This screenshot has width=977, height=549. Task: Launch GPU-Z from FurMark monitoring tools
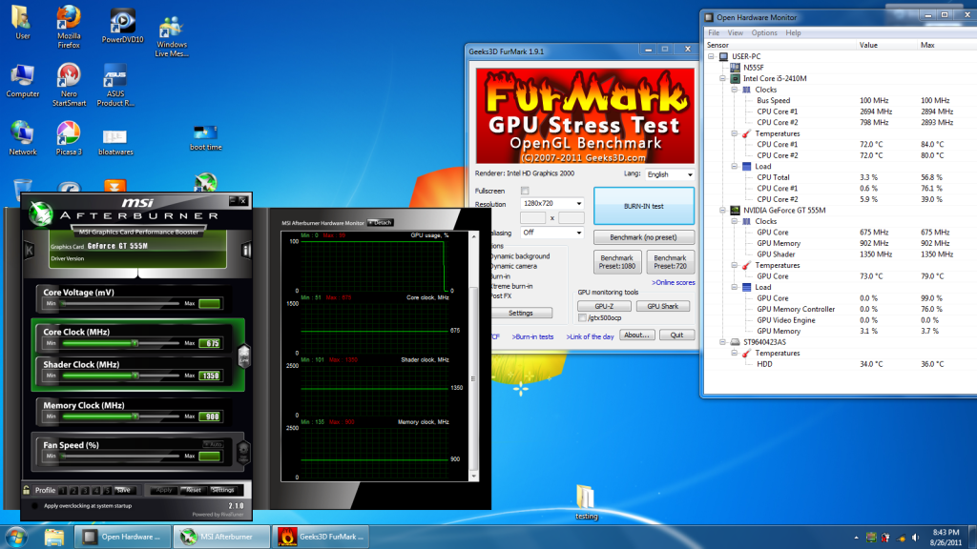604,306
